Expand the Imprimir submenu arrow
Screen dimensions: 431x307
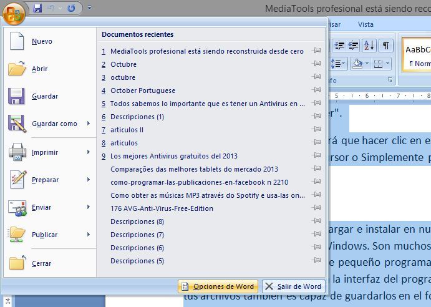click(89, 152)
